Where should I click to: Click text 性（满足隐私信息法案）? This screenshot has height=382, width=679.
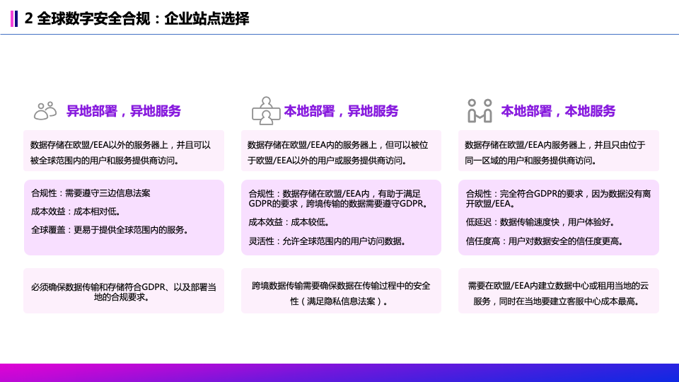[339, 301]
